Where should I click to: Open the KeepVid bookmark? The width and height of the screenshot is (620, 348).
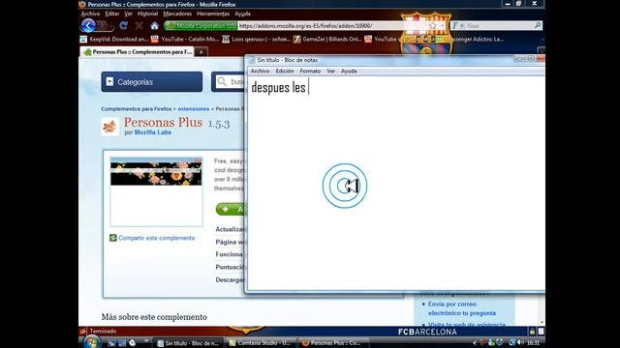point(114,39)
